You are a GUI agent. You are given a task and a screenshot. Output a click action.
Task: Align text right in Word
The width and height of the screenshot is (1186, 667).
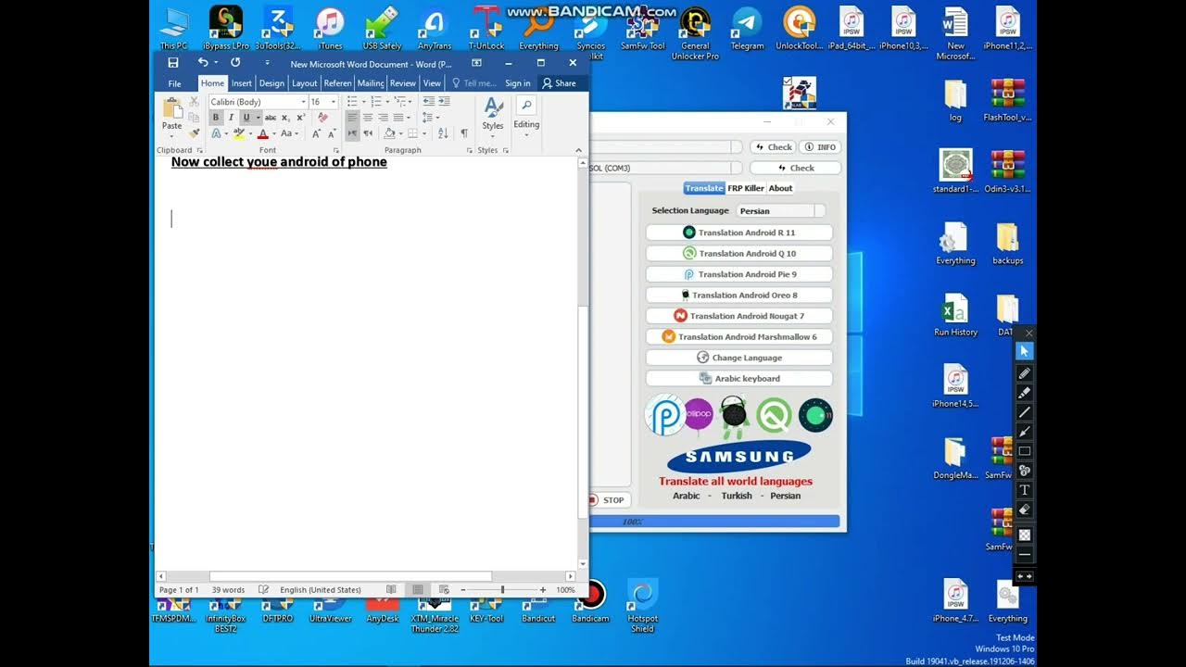coord(383,118)
